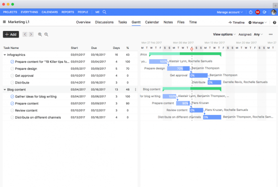Screen dimensions: 278x187
Task: Mark Get approval task as complete
Action: tap(12, 76)
